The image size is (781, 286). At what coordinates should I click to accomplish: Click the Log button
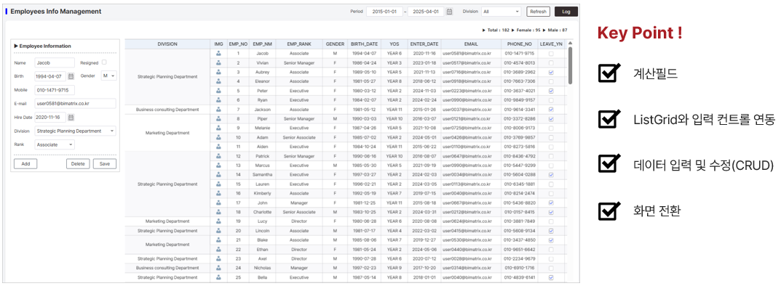(566, 12)
